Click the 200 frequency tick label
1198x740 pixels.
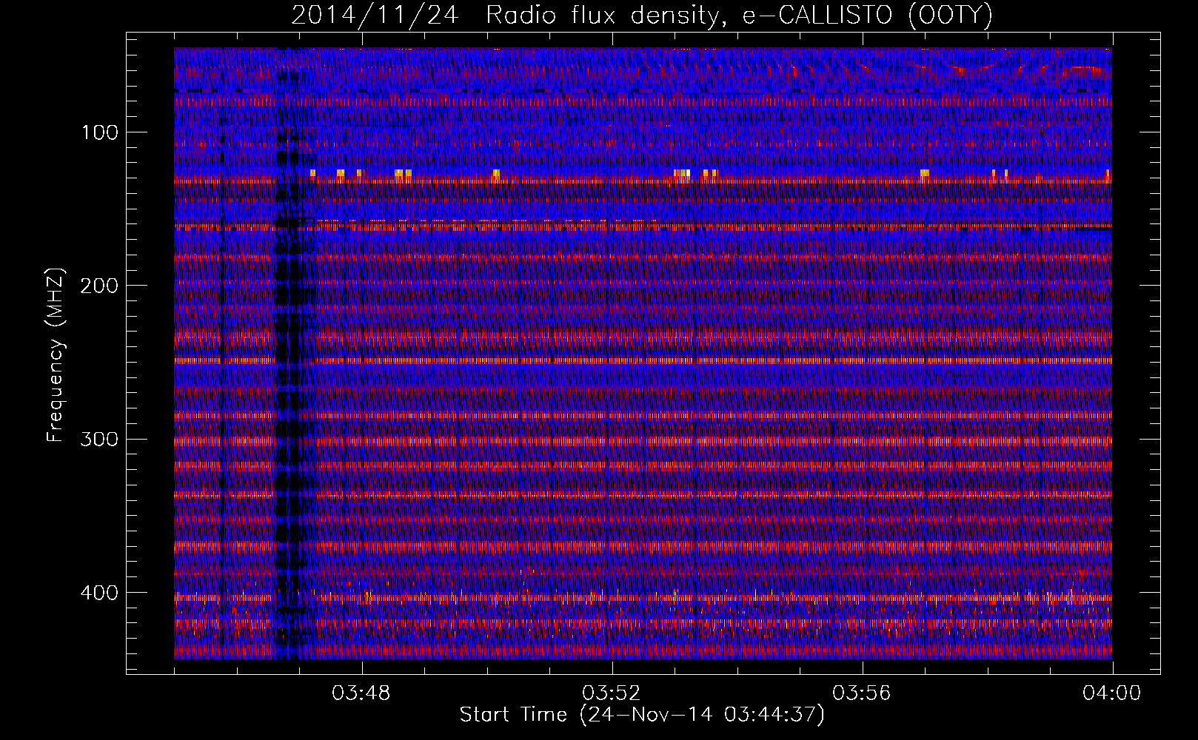(x=100, y=286)
